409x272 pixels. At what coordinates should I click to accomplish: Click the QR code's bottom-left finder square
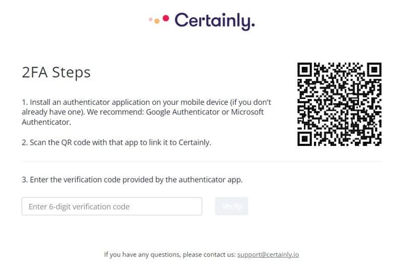305,139
